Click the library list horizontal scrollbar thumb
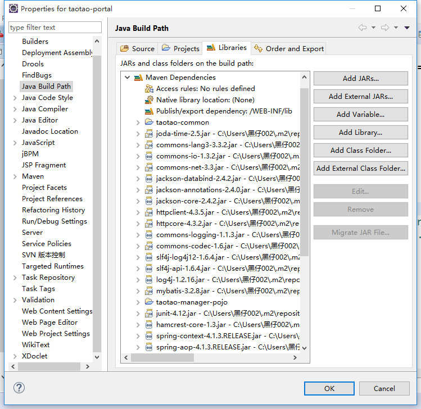This screenshot has height=409, width=421. (x=162, y=357)
